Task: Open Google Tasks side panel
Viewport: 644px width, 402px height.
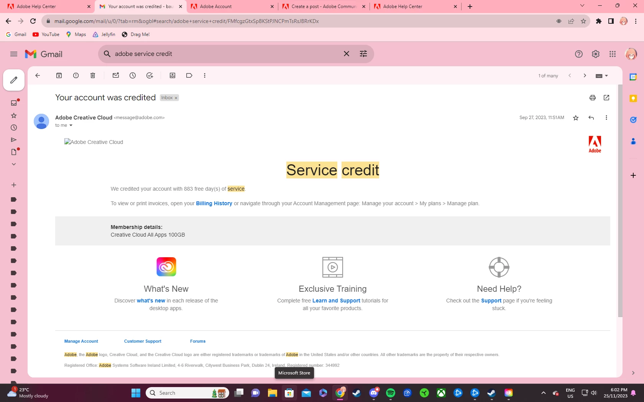Action: point(633,120)
